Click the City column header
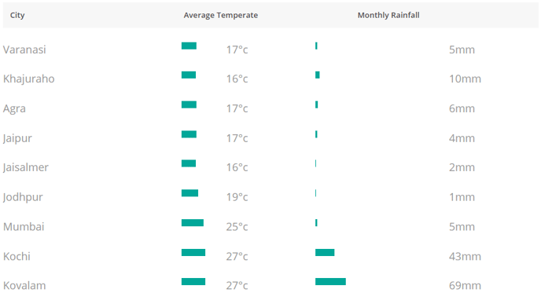The image size is (541, 300). coord(17,15)
